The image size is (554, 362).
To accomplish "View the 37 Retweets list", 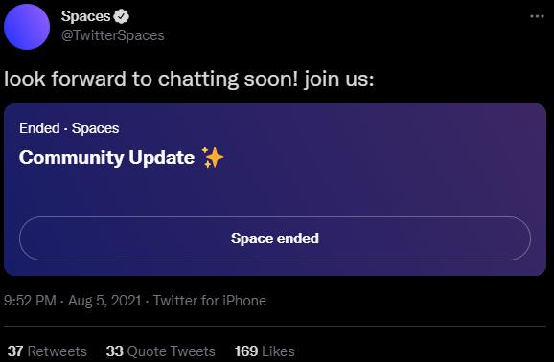I will [47, 351].
